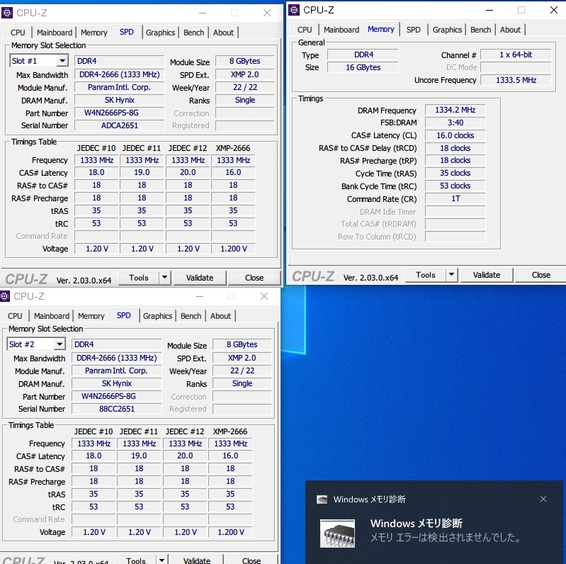Click Tools button in Slot #2 window
The width and height of the screenshot is (566, 564).
[x=136, y=560]
